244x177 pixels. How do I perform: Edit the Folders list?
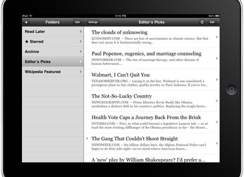coord(78,22)
